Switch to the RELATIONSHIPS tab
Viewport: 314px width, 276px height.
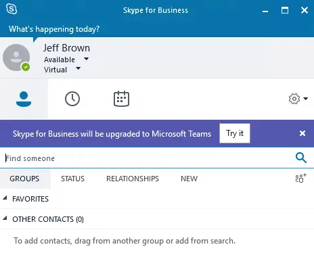pos(133,179)
